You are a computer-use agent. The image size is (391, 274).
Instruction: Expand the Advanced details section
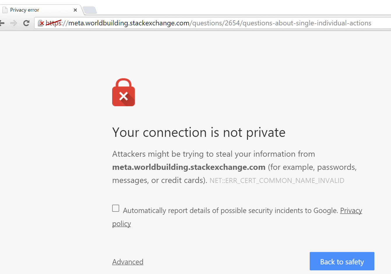click(x=128, y=262)
